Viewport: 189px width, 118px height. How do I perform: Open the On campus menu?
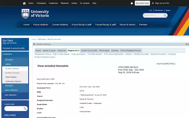point(85,3)
